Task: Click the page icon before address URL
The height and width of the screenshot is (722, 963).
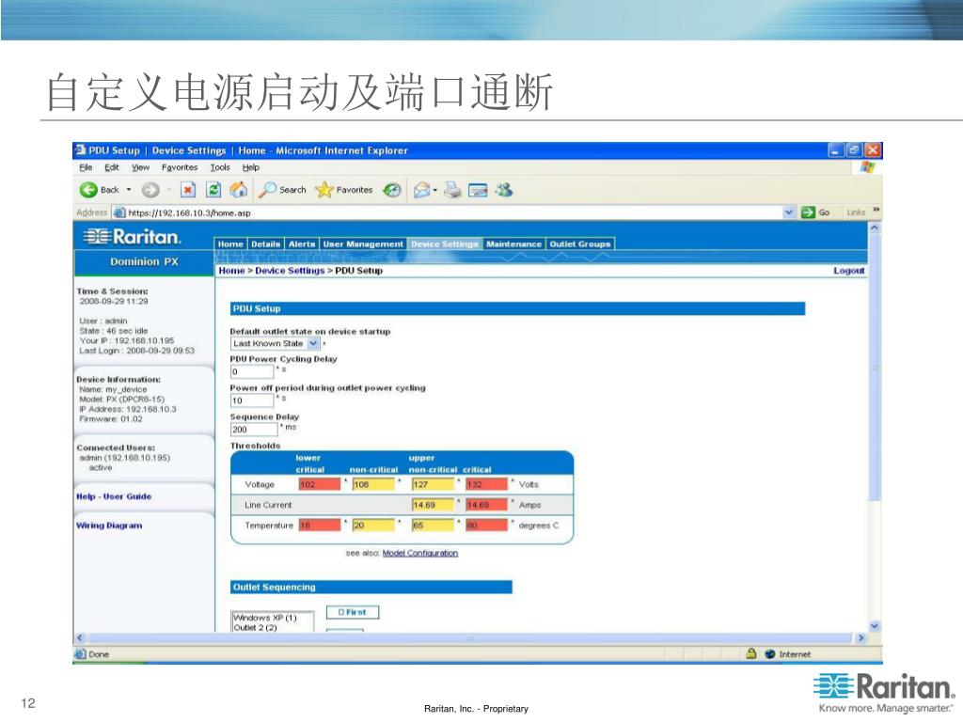Action: tap(119, 212)
